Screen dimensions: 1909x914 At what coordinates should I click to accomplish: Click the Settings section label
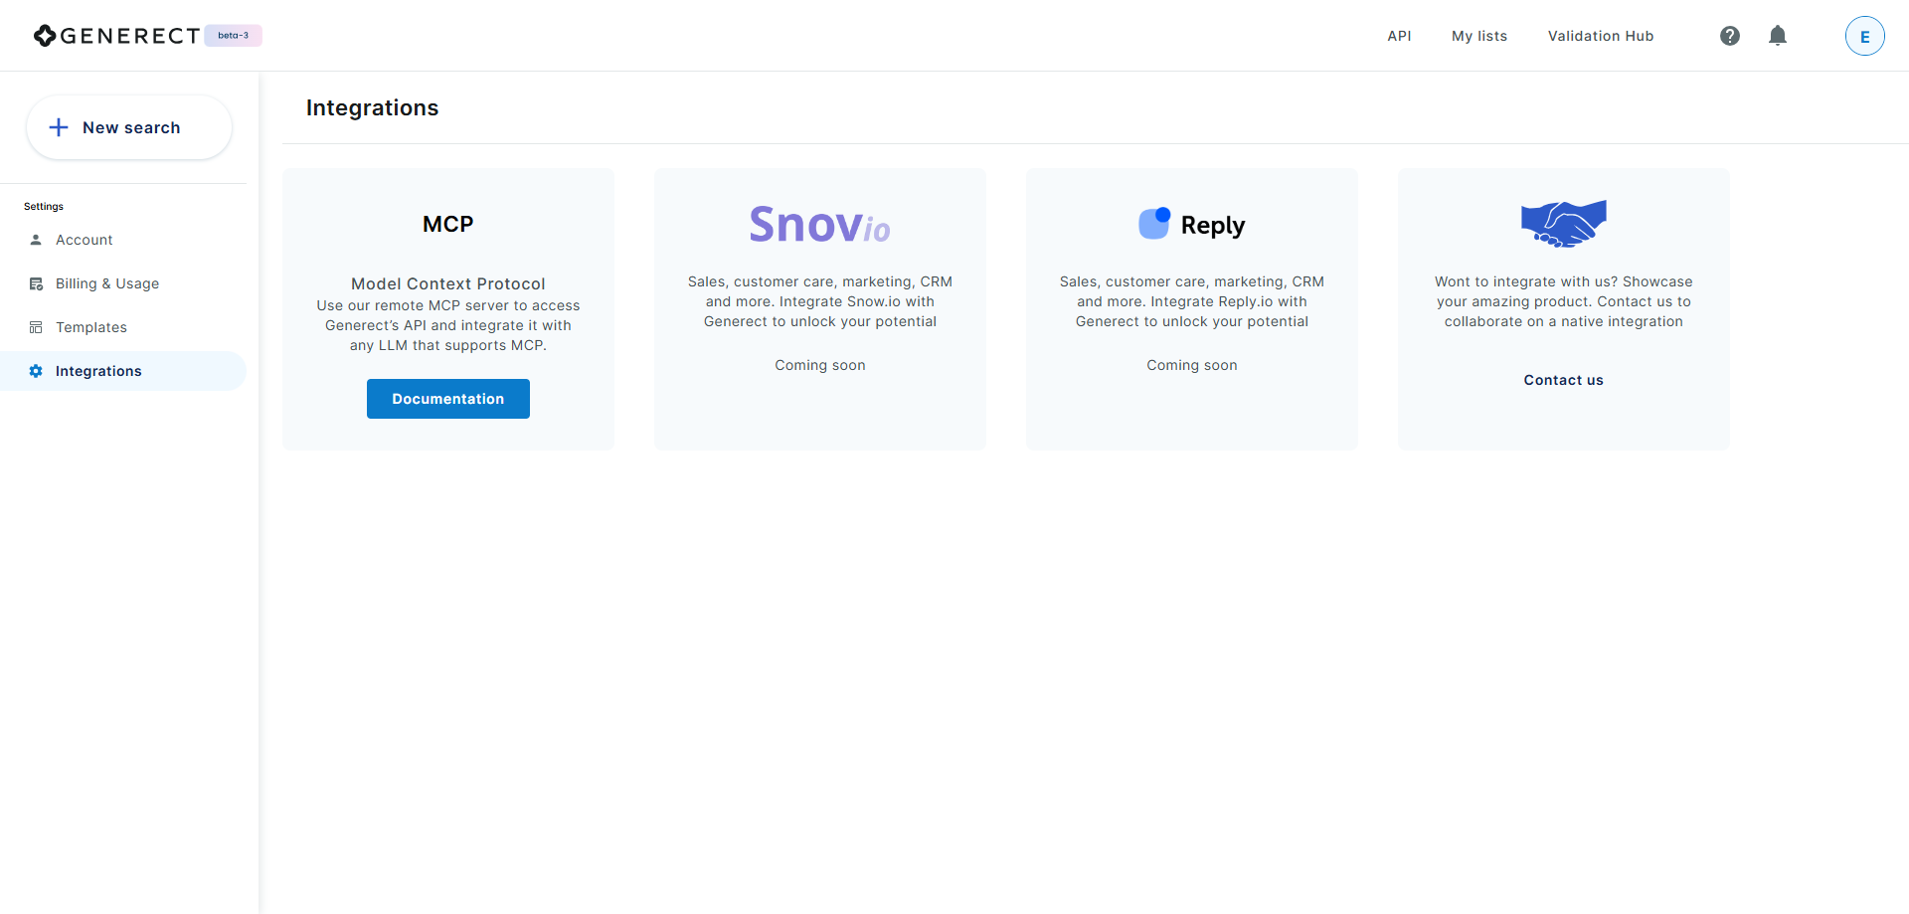tap(44, 207)
